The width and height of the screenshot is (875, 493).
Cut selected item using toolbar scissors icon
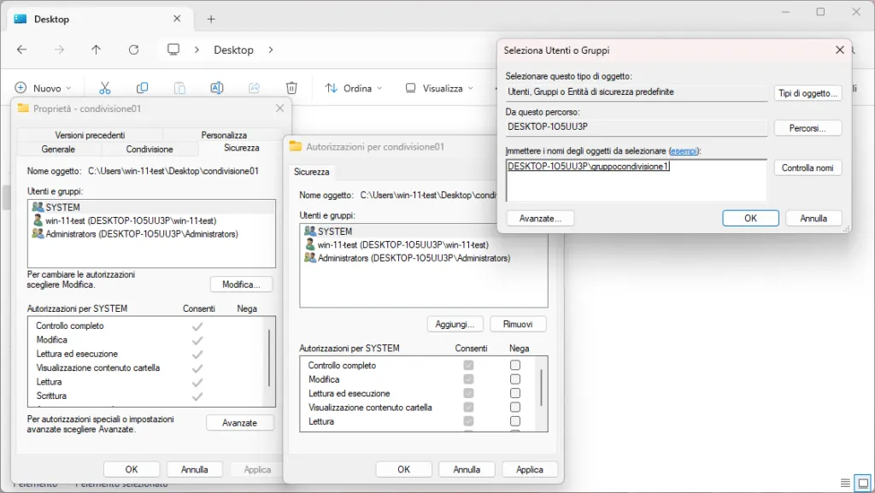point(105,87)
